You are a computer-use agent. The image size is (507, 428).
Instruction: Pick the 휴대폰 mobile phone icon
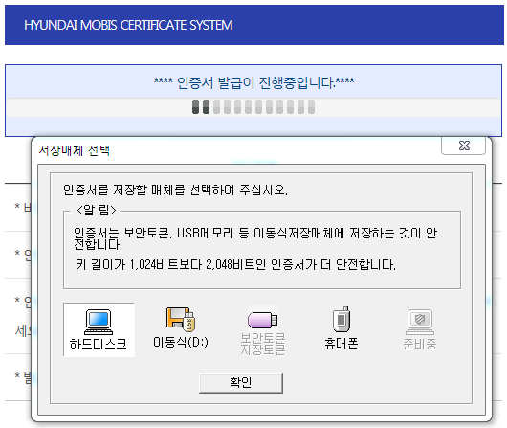coord(342,319)
